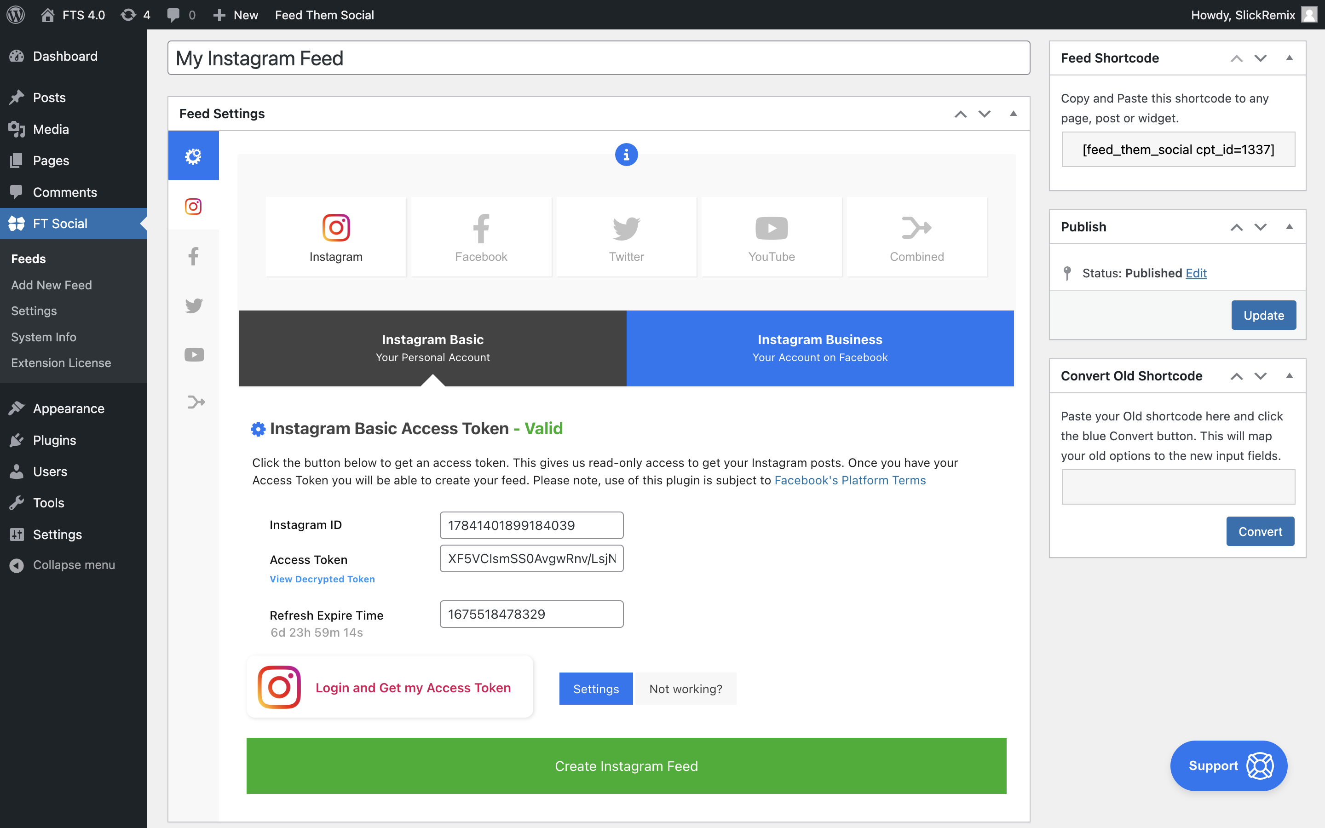
Task: Click the Refresh Expire Time field
Action: pyautogui.click(x=531, y=614)
